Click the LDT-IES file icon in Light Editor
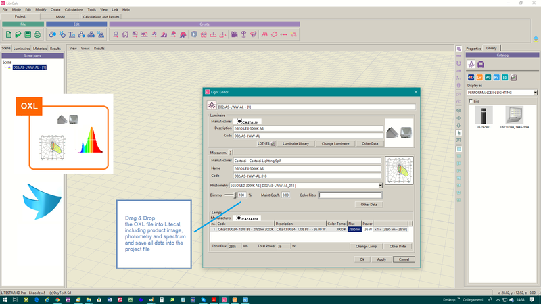The image size is (541, 304). click(273, 143)
